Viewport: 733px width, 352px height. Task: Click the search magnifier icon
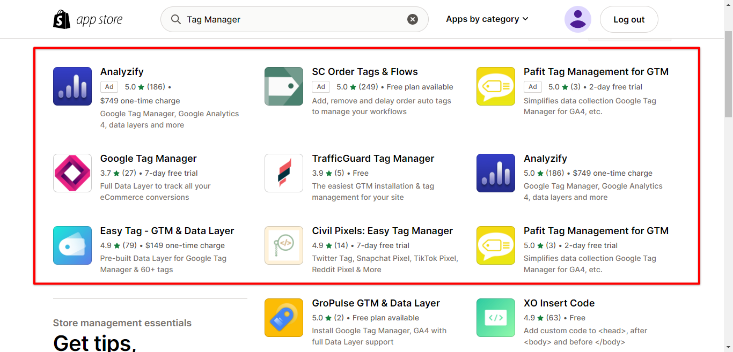[x=175, y=19]
